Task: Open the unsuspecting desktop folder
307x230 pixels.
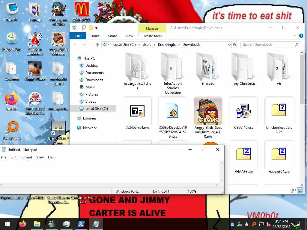Action: [58, 101]
